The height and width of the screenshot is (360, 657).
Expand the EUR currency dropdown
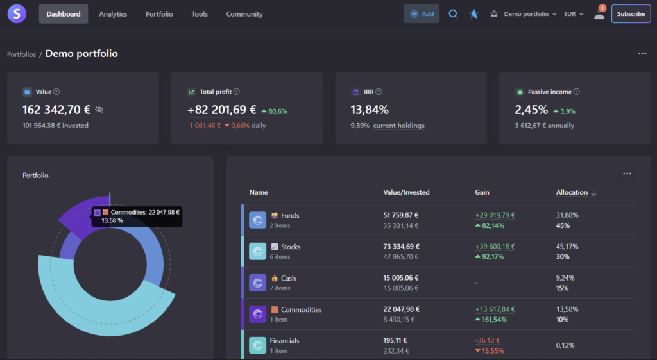click(574, 13)
